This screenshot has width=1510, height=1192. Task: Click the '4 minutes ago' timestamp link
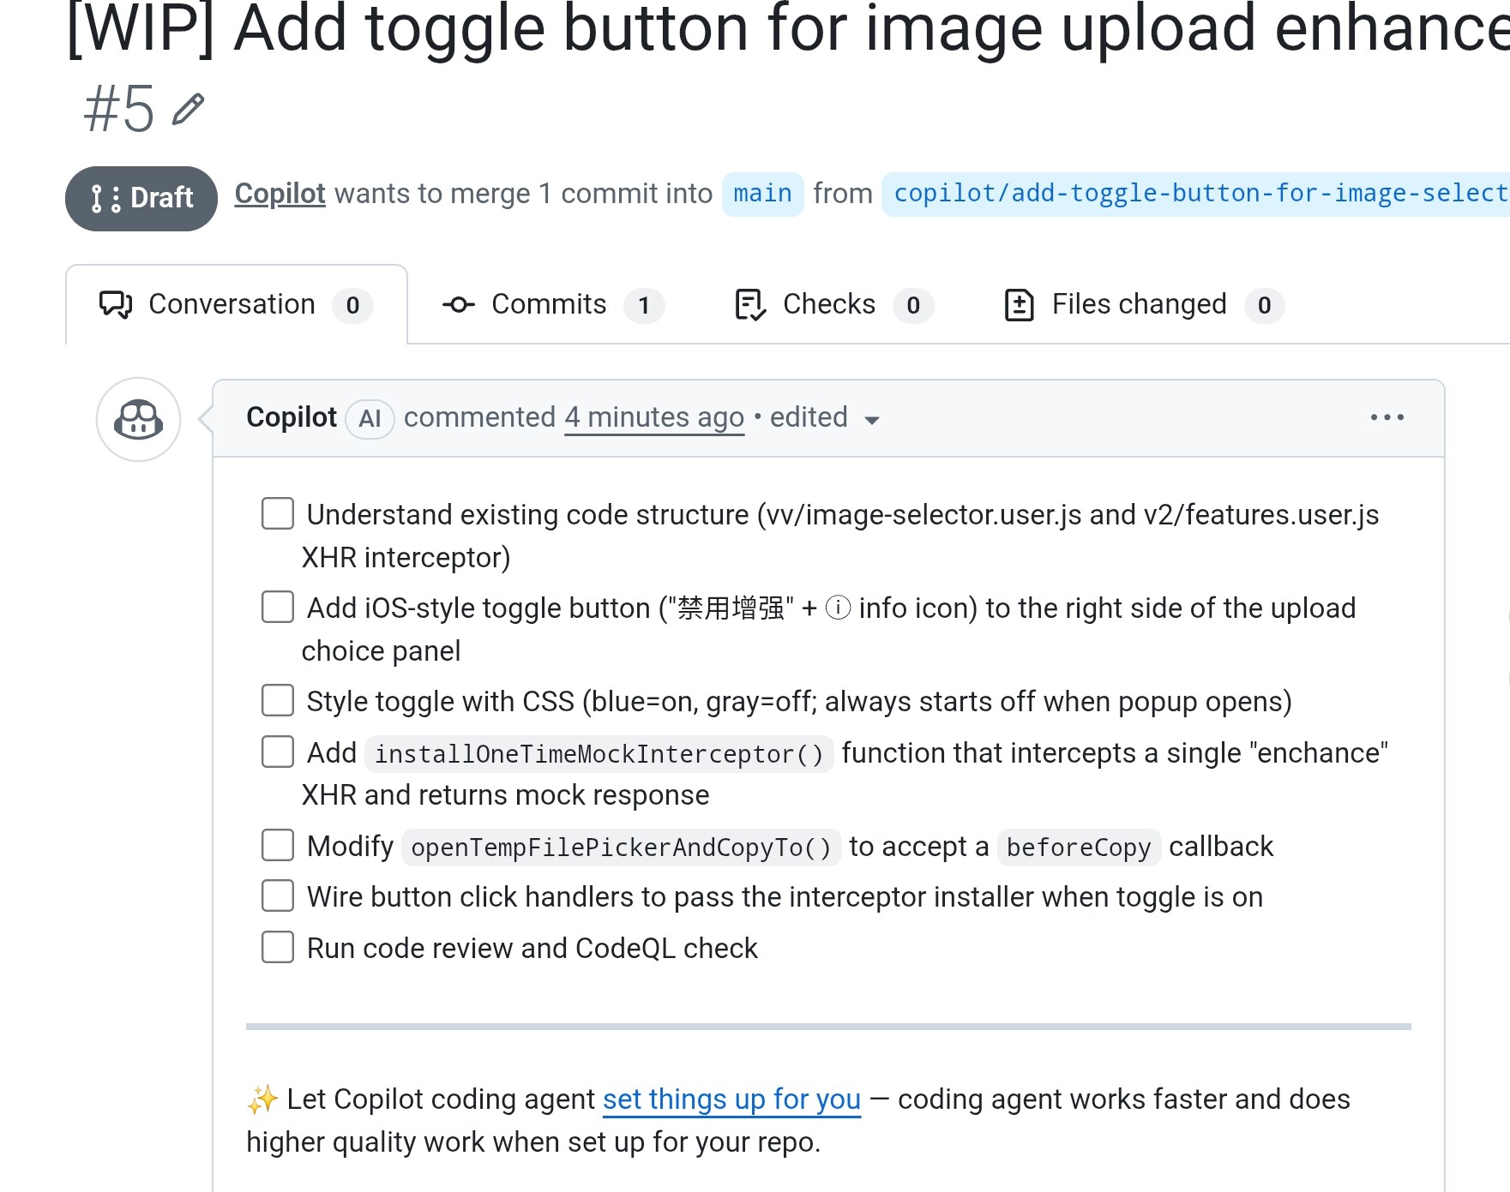654,417
